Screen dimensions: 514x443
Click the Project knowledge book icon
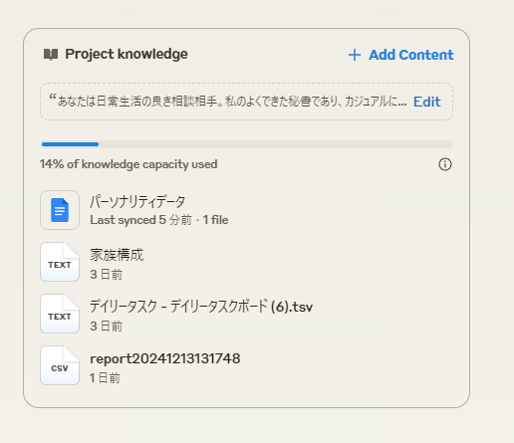coord(51,55)
